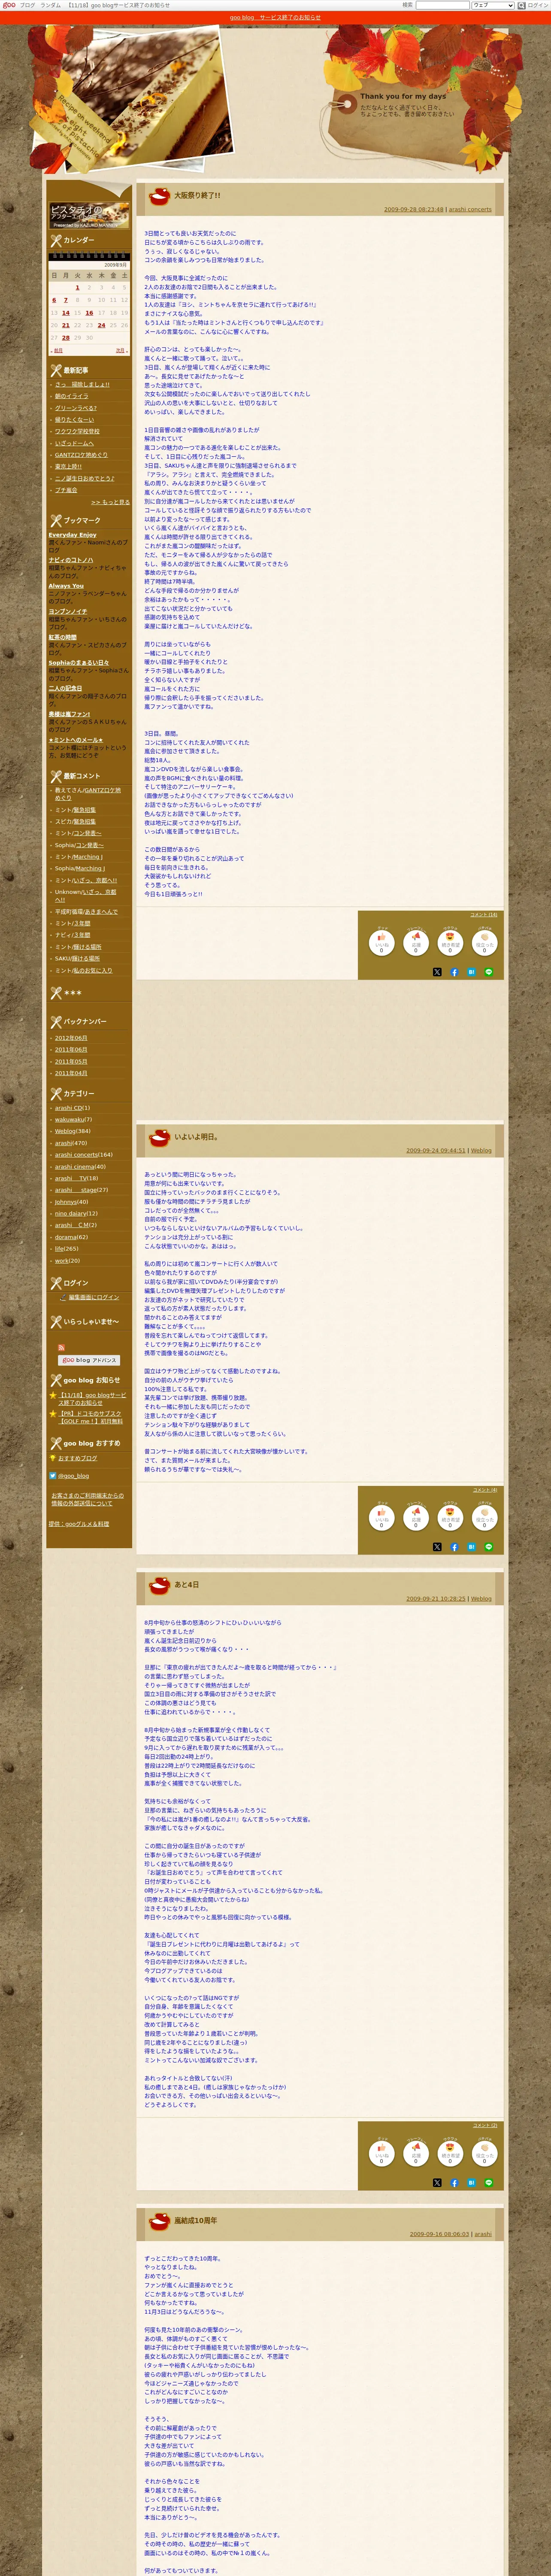
Task: Open the Always You bookmark
Action: point(66,586)
